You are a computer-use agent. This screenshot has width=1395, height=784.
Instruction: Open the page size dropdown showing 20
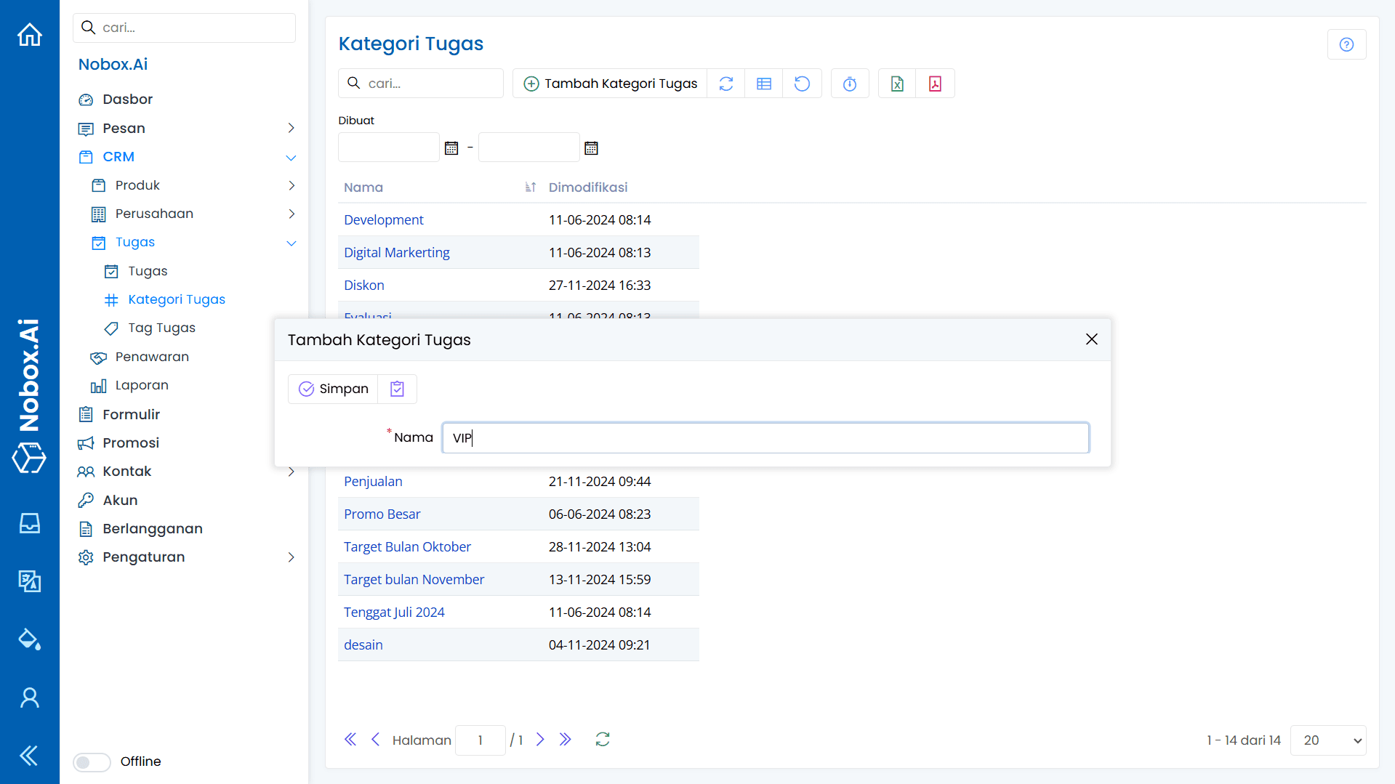pos(1328,740)
